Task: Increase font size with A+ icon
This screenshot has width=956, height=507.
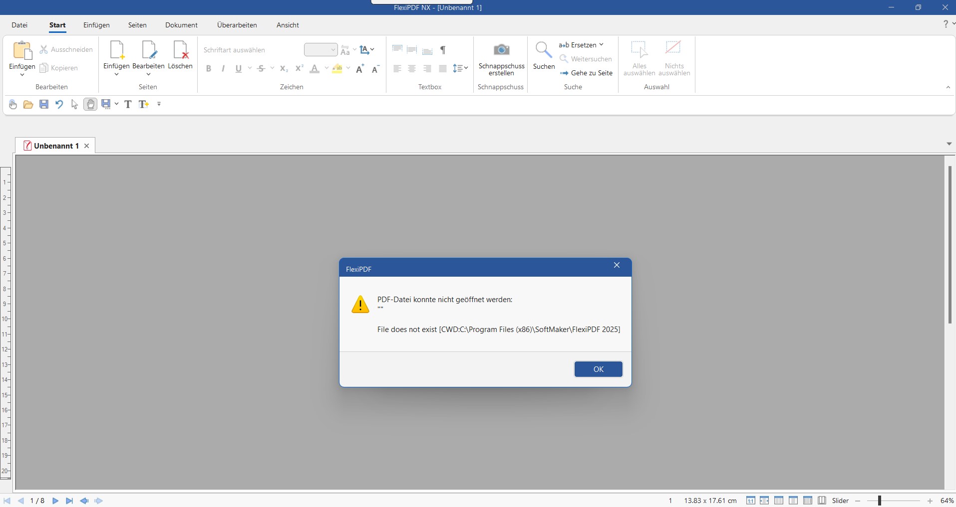Action: [360, 69]
